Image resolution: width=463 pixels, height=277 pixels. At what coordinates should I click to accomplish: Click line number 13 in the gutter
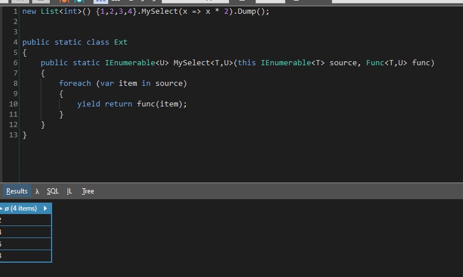click(x=13, y=135)
